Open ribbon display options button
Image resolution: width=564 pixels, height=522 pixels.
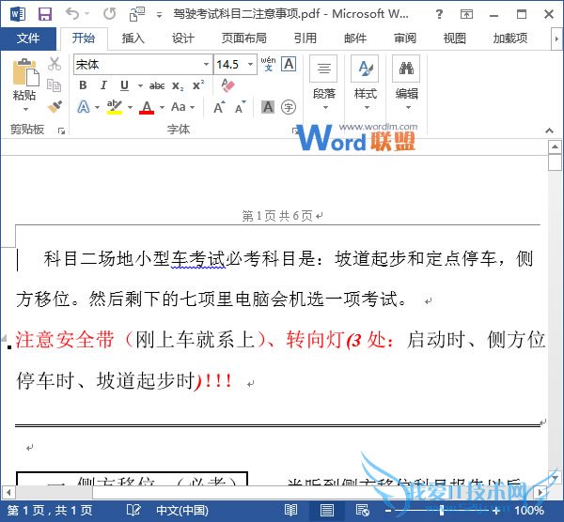(466, 14)
